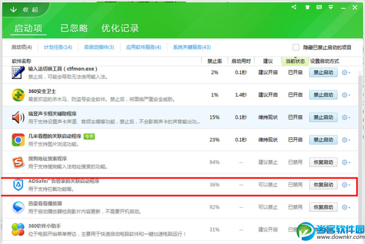The width and height of the screenshot is (365, 244).
Task: Click the 搜狗地址搜索程序 icon
Action: point(18,162)
